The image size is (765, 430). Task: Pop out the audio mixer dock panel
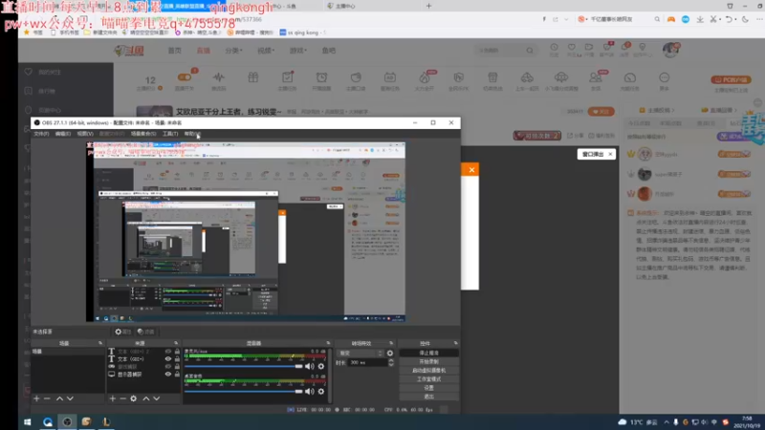pos(328,343)
